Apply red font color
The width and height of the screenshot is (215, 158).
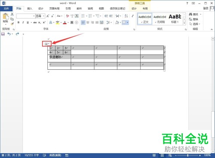[x=65, y=22]
